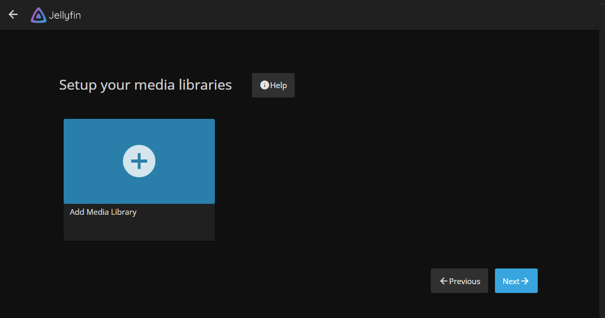This screenshot has height=318, width=605.
Task: Click the word "Help" on the button
Action: [279, 85]
